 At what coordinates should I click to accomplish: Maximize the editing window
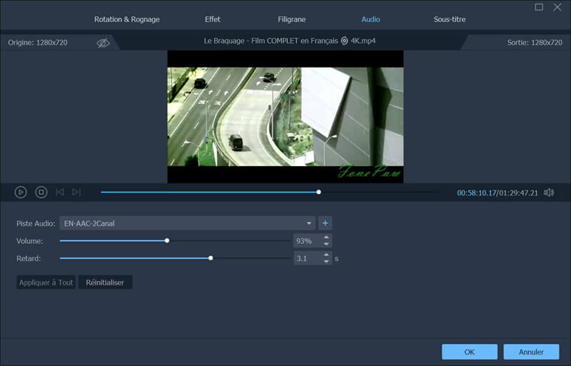point(539,7)
